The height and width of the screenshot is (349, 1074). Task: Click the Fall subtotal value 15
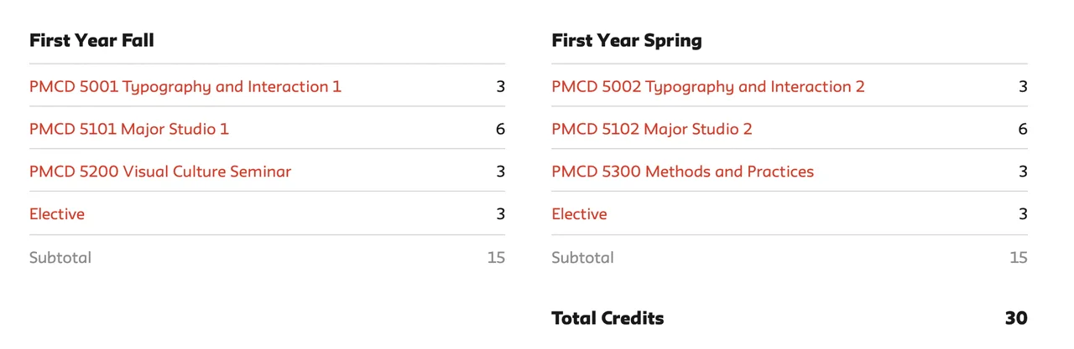click(x=496, y=258)
